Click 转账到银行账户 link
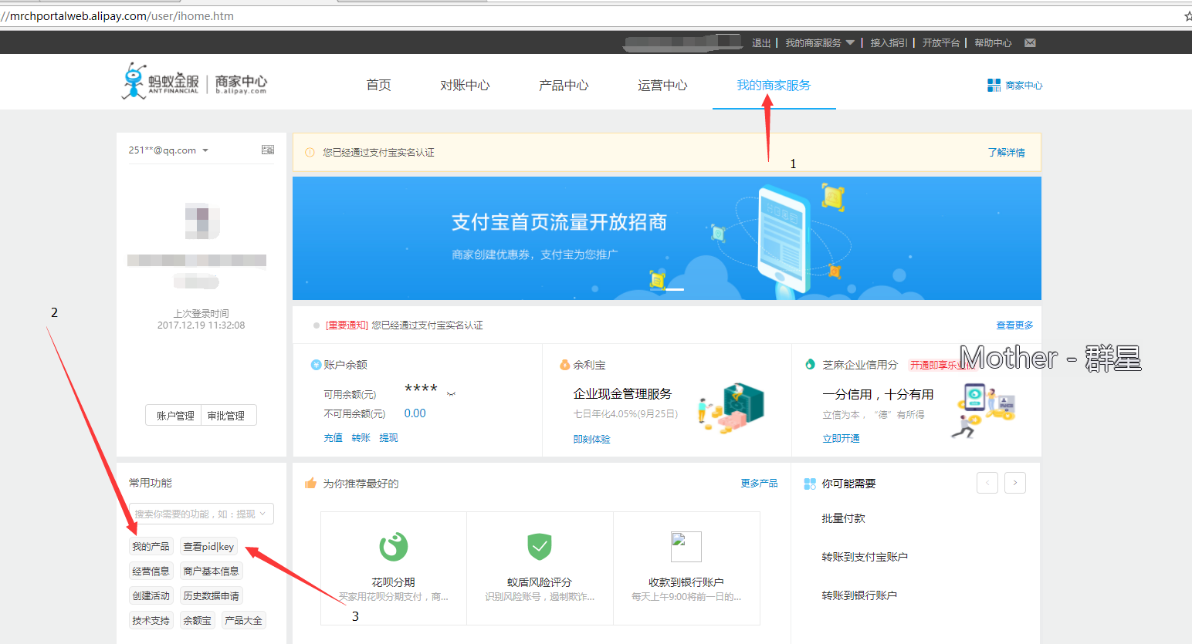 click(x=859, y=595)
